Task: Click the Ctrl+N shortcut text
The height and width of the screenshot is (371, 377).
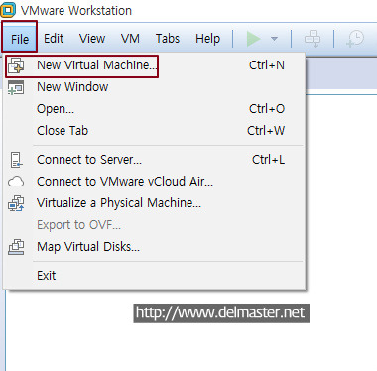Action: pos(267,65)
